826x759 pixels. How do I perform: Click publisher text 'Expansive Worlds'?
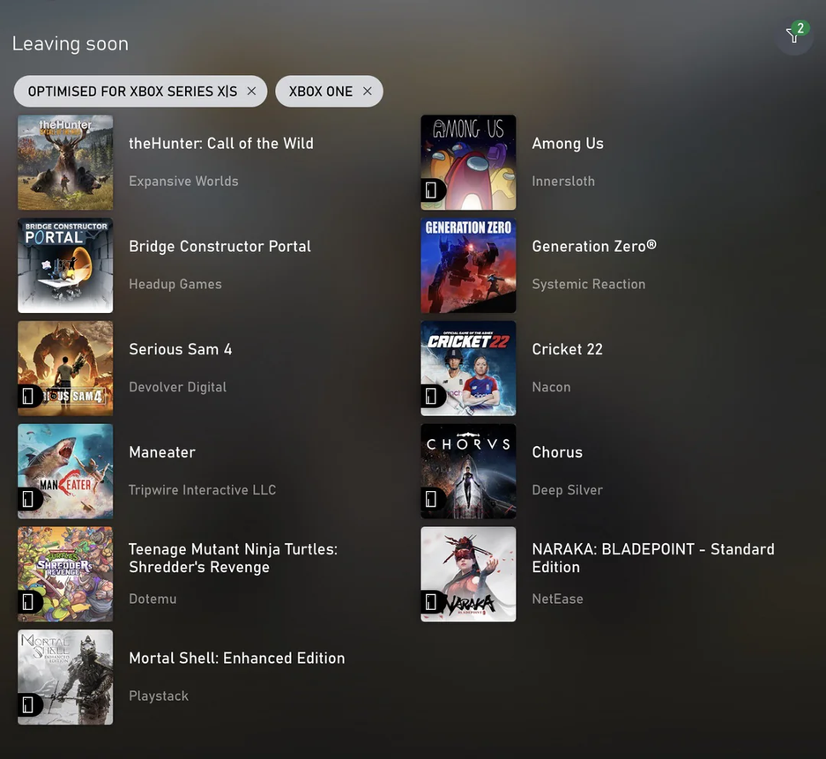point(184,182)
